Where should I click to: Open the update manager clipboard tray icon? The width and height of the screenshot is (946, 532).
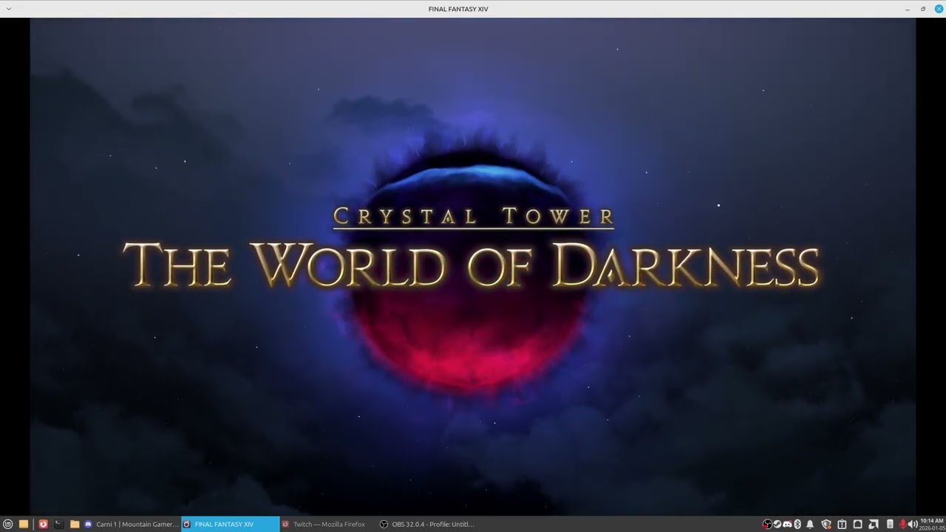(x=842, y=524)
